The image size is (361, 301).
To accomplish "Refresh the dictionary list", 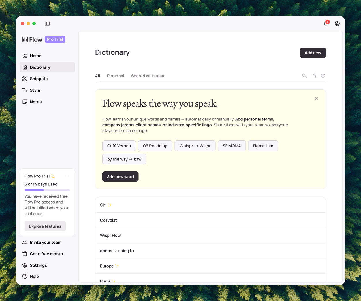I will [x=323, y=76].
